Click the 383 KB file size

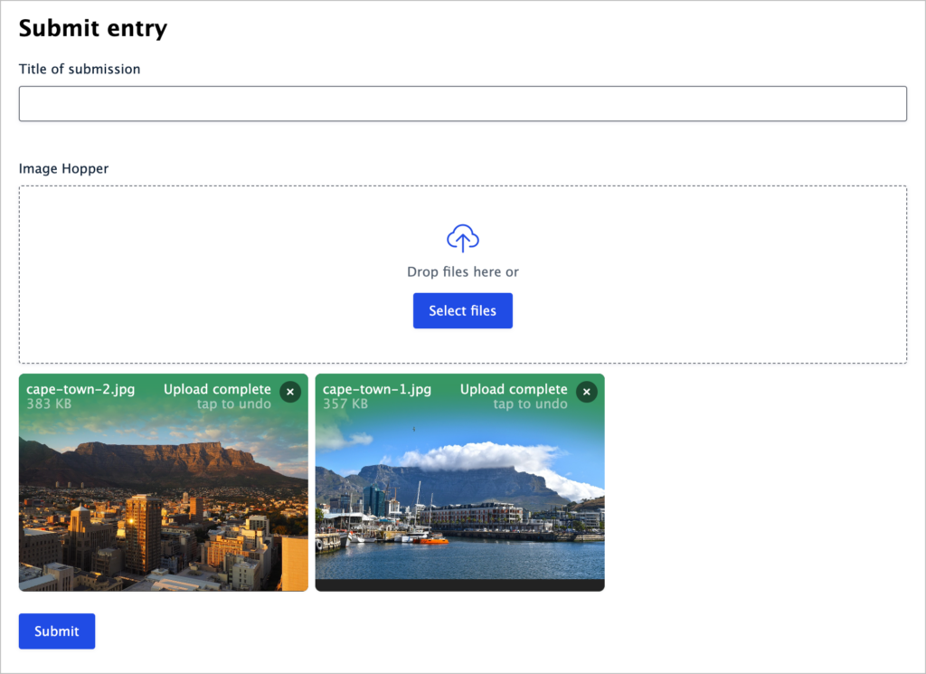[x=49, y=404]
